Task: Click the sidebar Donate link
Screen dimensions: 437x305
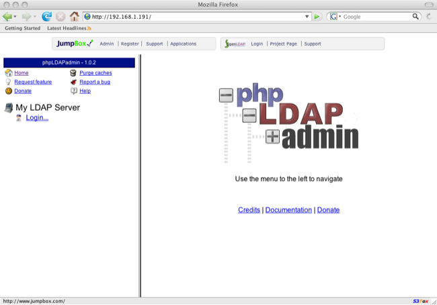Action: coord(23,91)
